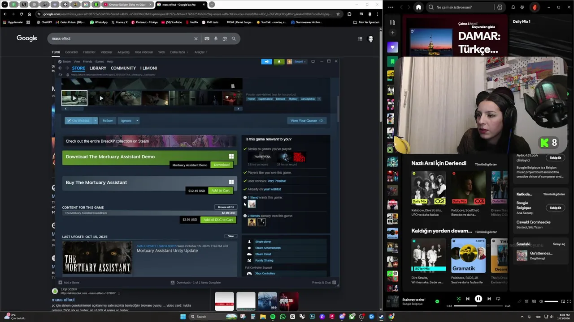The height and width of the screenshot is (322, 574).
Task: Start Google voice search
Action: [216, 39]
